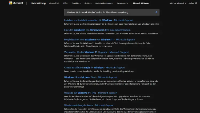Open Windows 11 und sicherer Start link
The height and width of the screenshot is (113, 200).
(91, 77)
